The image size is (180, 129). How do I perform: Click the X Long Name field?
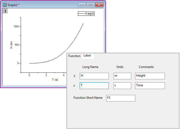94,86
